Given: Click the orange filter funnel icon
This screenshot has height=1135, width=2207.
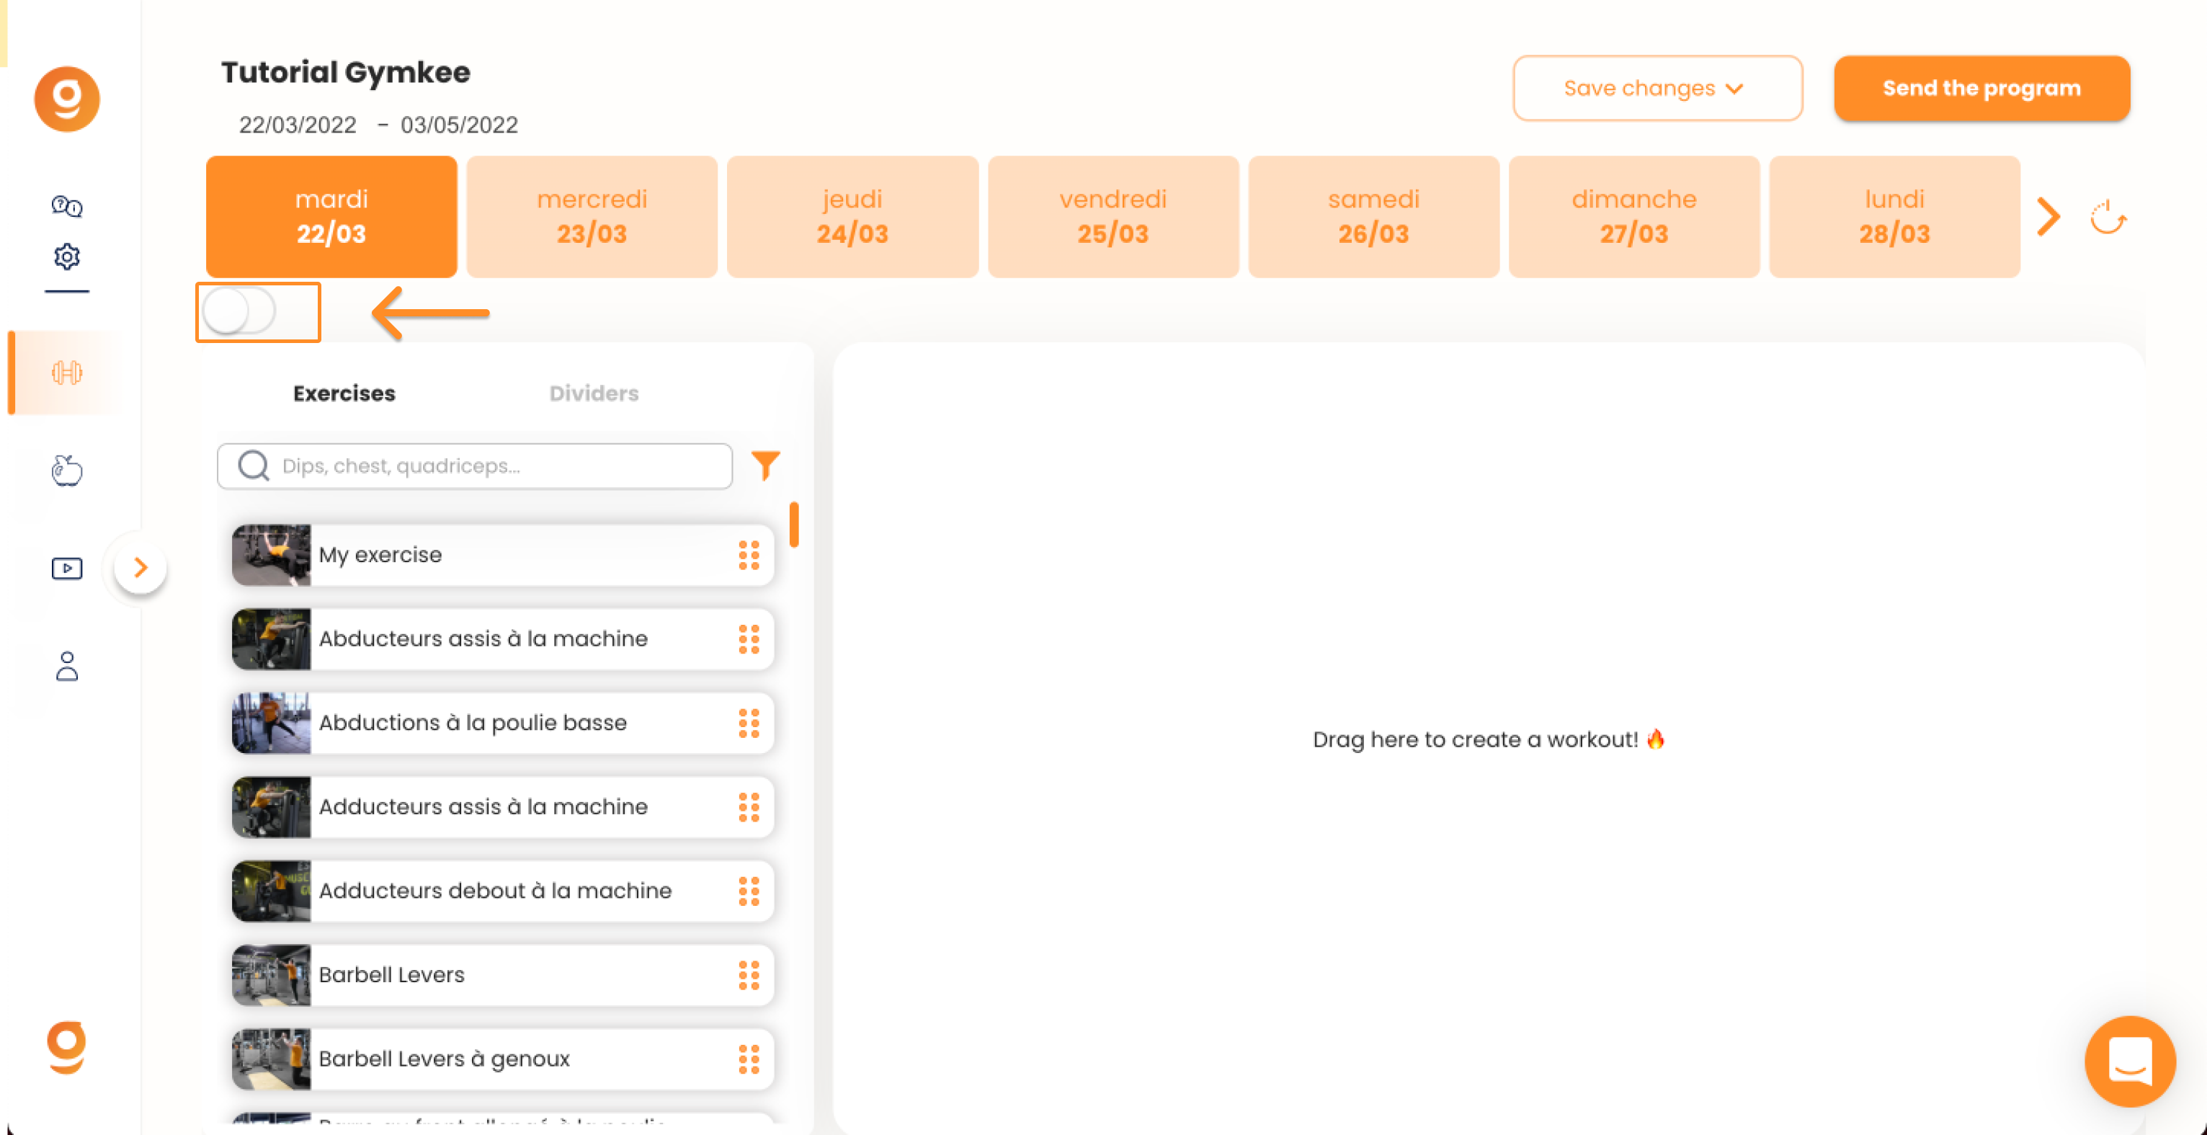Looking at the screenshot, I should point(765,465).
